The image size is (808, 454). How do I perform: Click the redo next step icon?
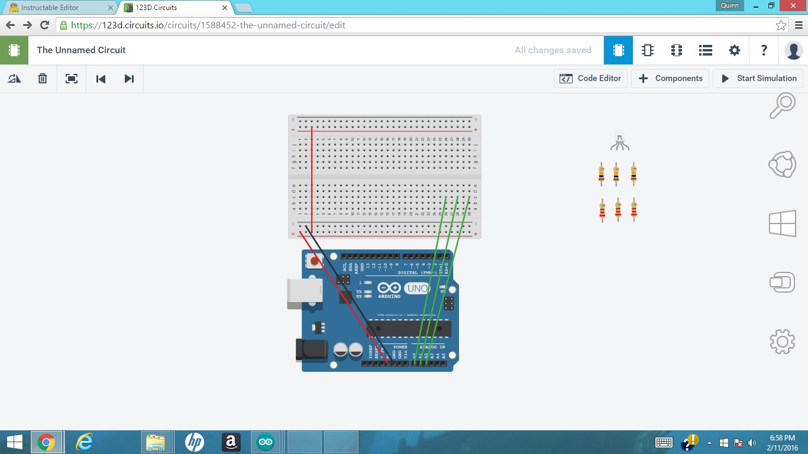[x=129, y=79]
